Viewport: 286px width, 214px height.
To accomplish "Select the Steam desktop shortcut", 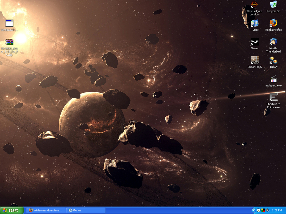I will click(x=254, y=44).
